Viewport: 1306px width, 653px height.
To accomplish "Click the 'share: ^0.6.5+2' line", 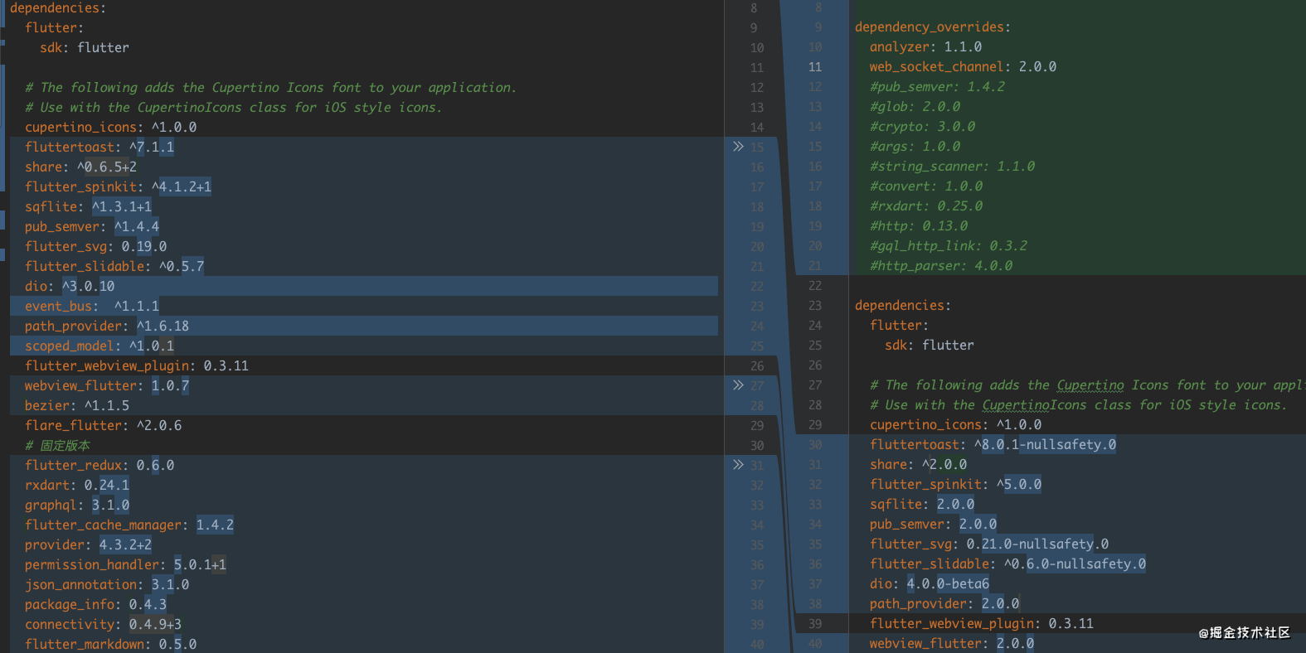I will 80,167.
